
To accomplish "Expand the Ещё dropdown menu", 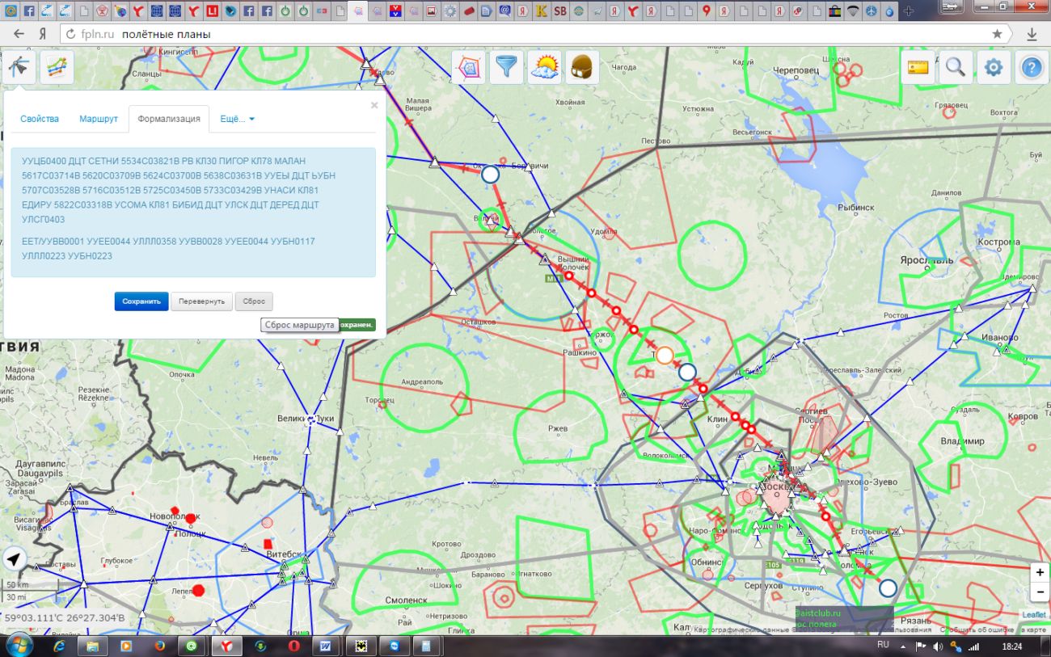I will (x=237, y=119).
